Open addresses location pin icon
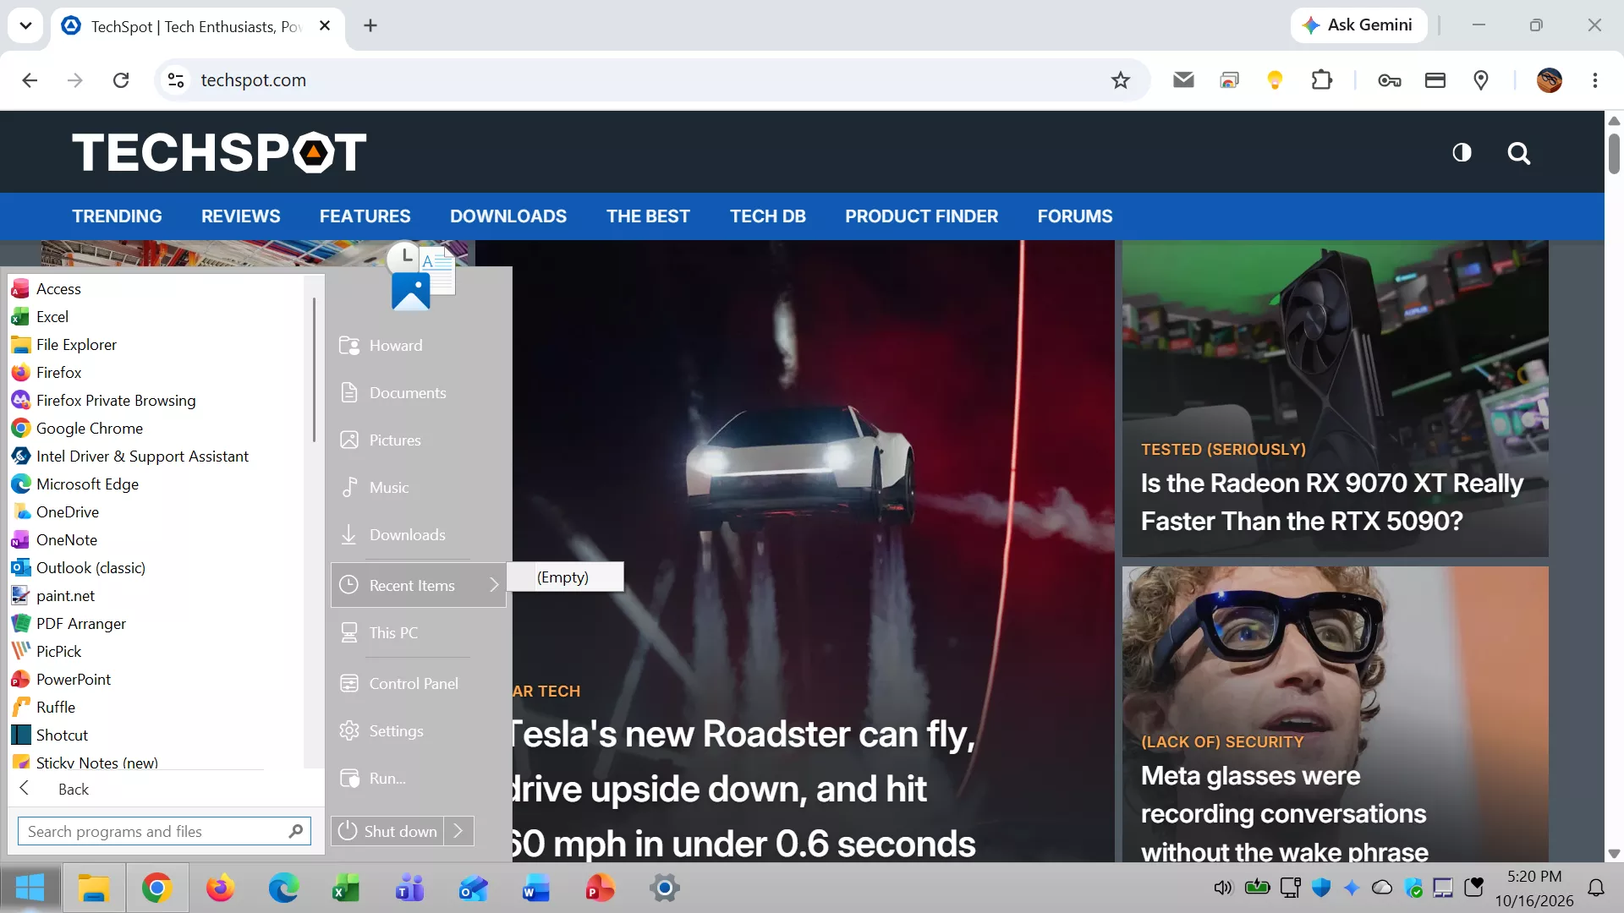 pyautogui.click(x=1481, y=80)
